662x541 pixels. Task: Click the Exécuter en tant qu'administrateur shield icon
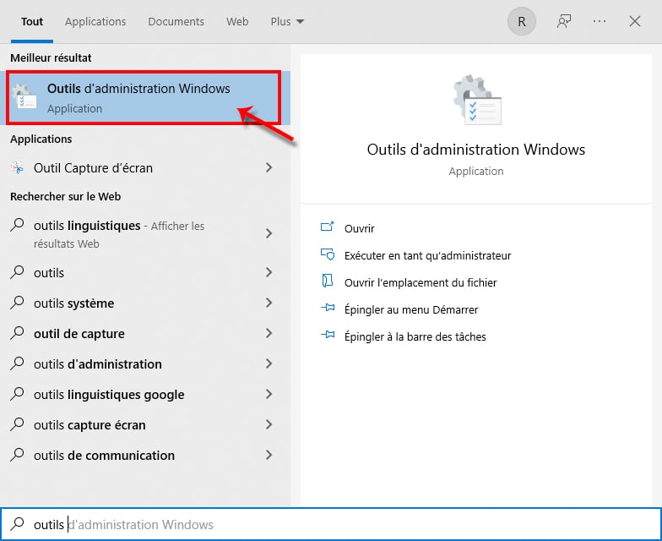pyautogui.click(x=328, y=254)
